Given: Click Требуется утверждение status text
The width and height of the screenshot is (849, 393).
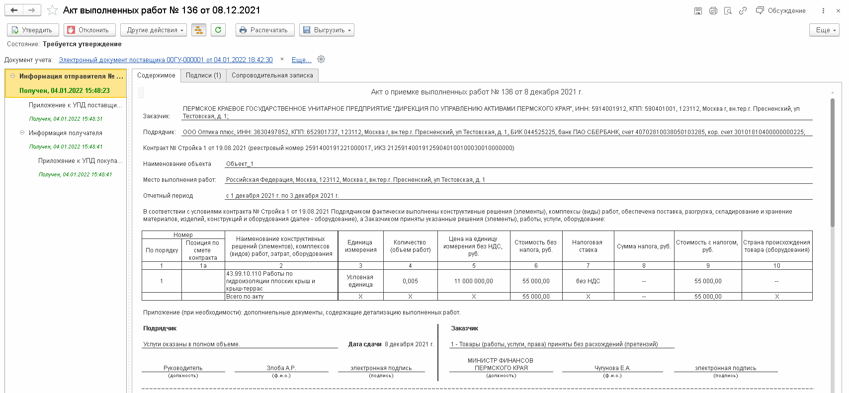Looking at the screenshot, I should pyautogui.click(x=82, y=44).
